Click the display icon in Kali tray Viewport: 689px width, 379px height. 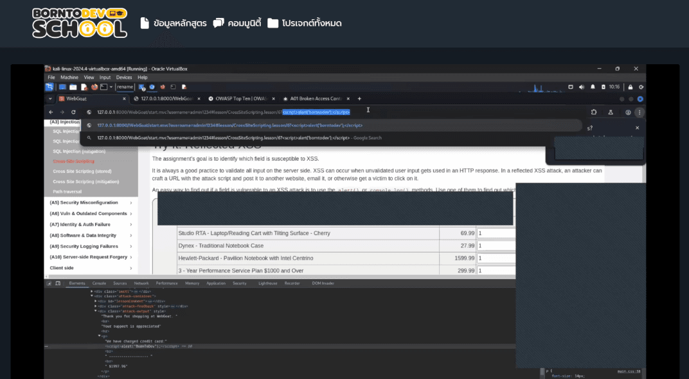click(x=570, y=87)
